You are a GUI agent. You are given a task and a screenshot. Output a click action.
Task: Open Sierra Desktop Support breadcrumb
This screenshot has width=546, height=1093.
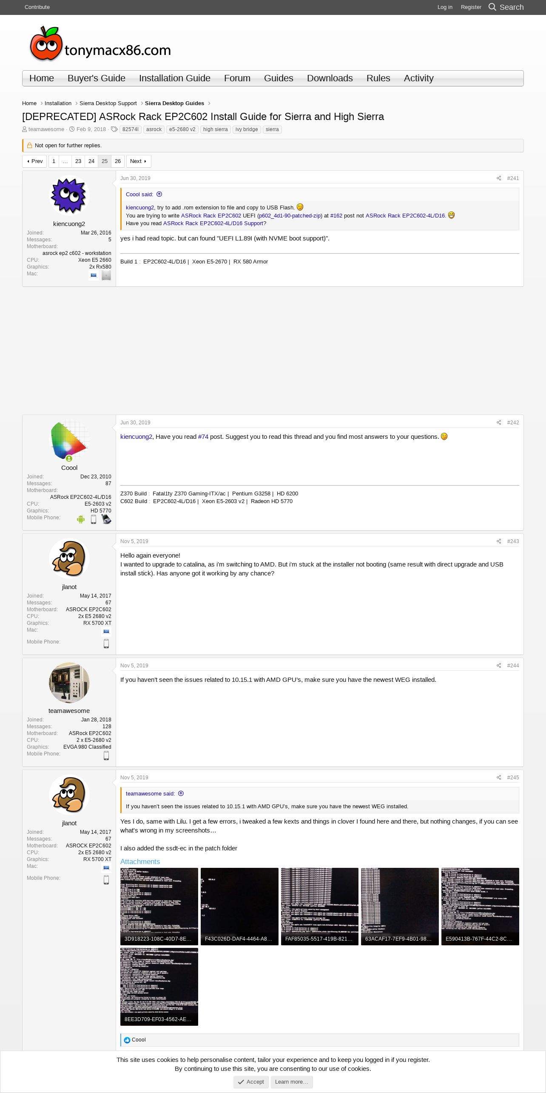pos(108,103)
